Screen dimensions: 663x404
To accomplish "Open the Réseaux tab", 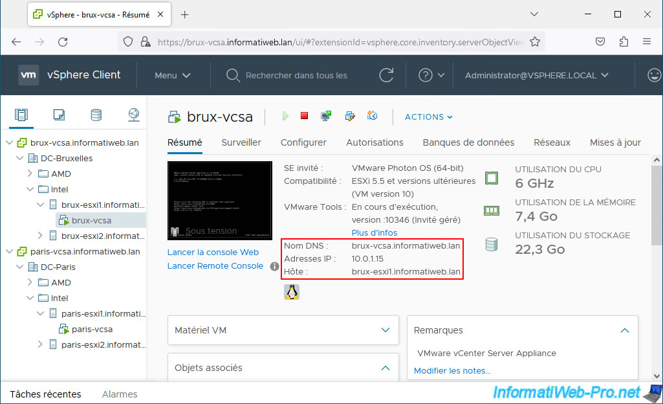I will click(x=552, y=142).
